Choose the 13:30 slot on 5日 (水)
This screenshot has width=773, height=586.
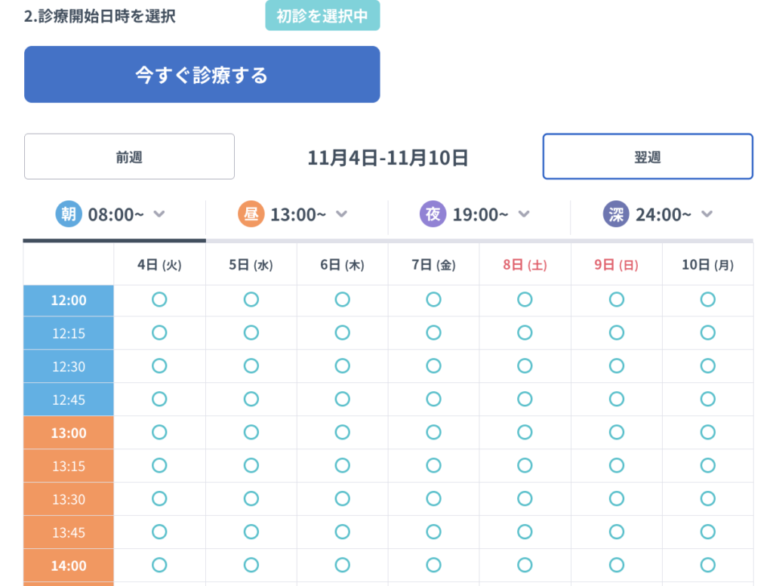251,498
